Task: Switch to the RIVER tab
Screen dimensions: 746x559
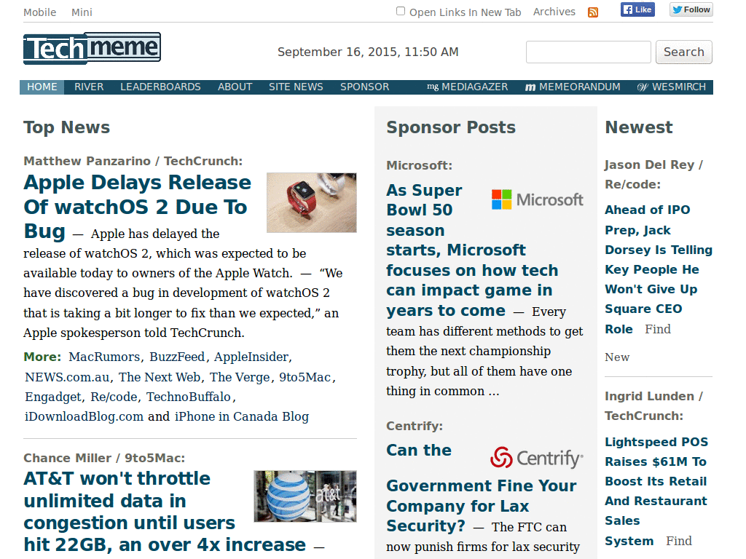Action: tap(88, 87)
